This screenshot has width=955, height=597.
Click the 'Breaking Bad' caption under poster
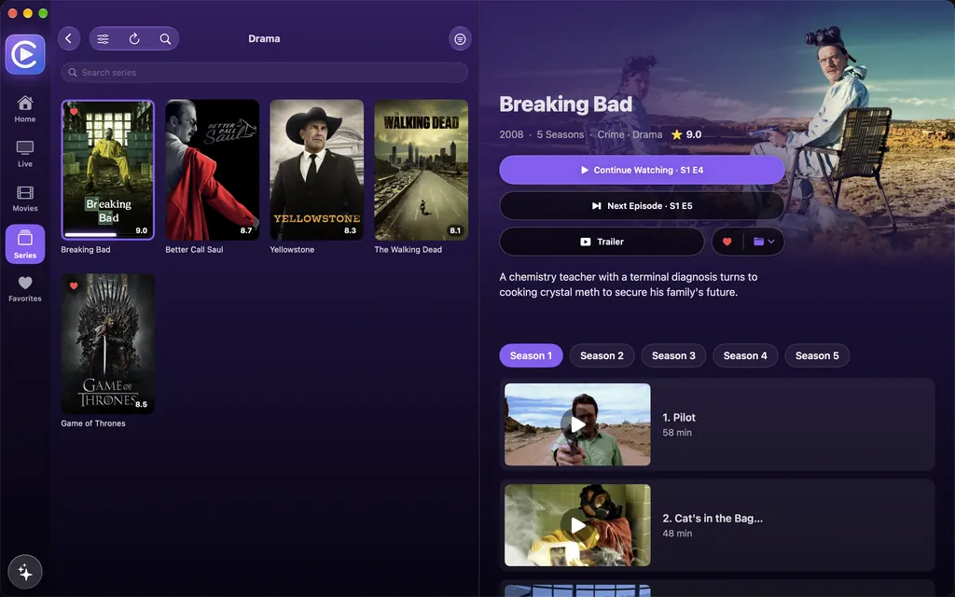[x=86, y=250]
